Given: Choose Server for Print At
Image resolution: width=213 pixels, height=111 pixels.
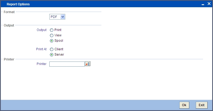Looking at the screenshot, I should [x=51, y=55].
